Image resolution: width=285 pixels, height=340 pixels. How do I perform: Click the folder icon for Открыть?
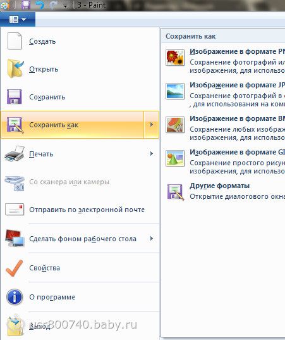15,68
